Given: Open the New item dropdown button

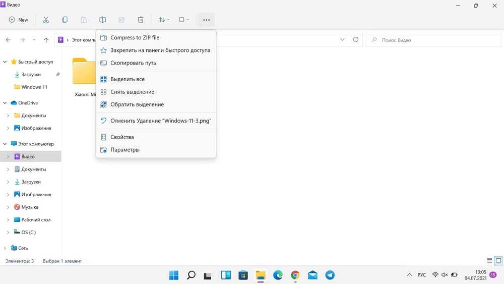Looking at the screenshot, I should coord(19,20).
